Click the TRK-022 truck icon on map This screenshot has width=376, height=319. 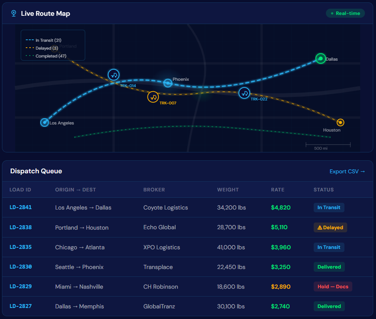tap(244, 93)
